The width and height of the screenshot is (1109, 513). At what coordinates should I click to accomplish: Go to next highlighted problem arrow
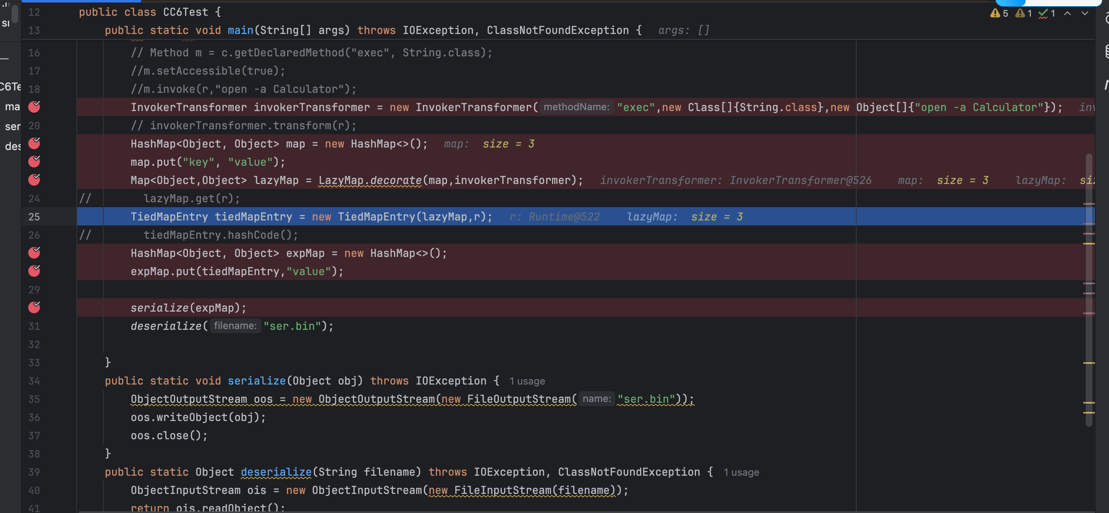tap(1085, 13)
